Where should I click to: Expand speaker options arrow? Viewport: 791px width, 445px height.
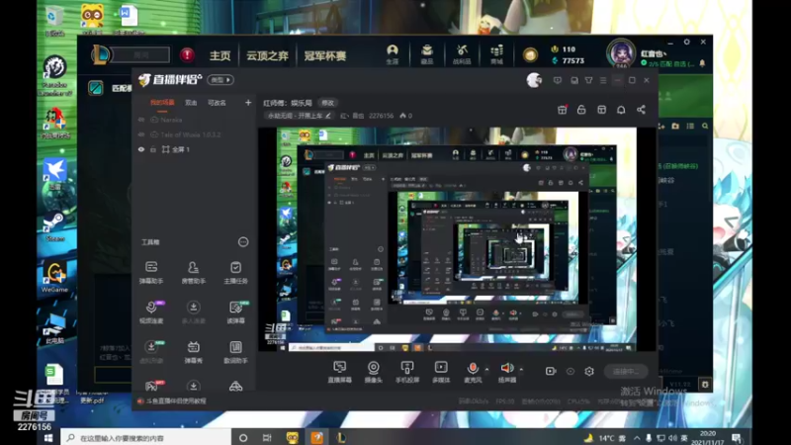[x=521, y=369]
